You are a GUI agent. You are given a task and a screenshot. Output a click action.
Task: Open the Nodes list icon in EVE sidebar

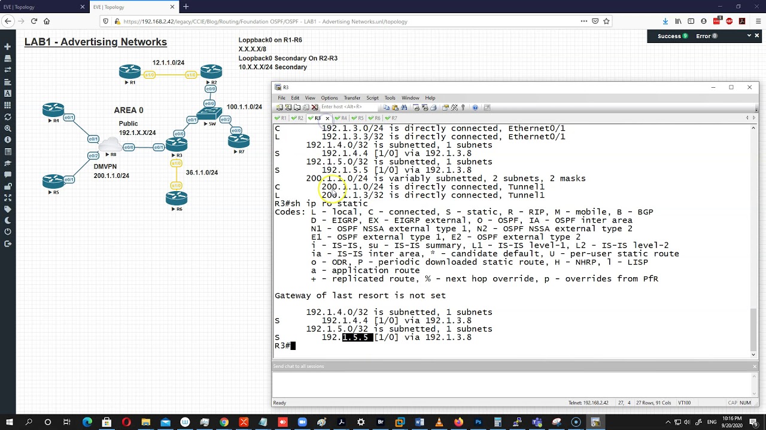[7, 59]
